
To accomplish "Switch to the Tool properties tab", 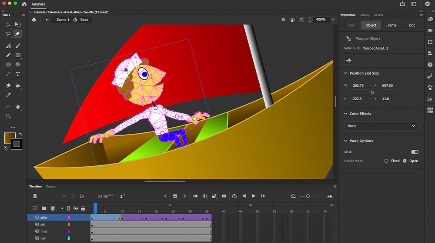I will tap(350, 25).
